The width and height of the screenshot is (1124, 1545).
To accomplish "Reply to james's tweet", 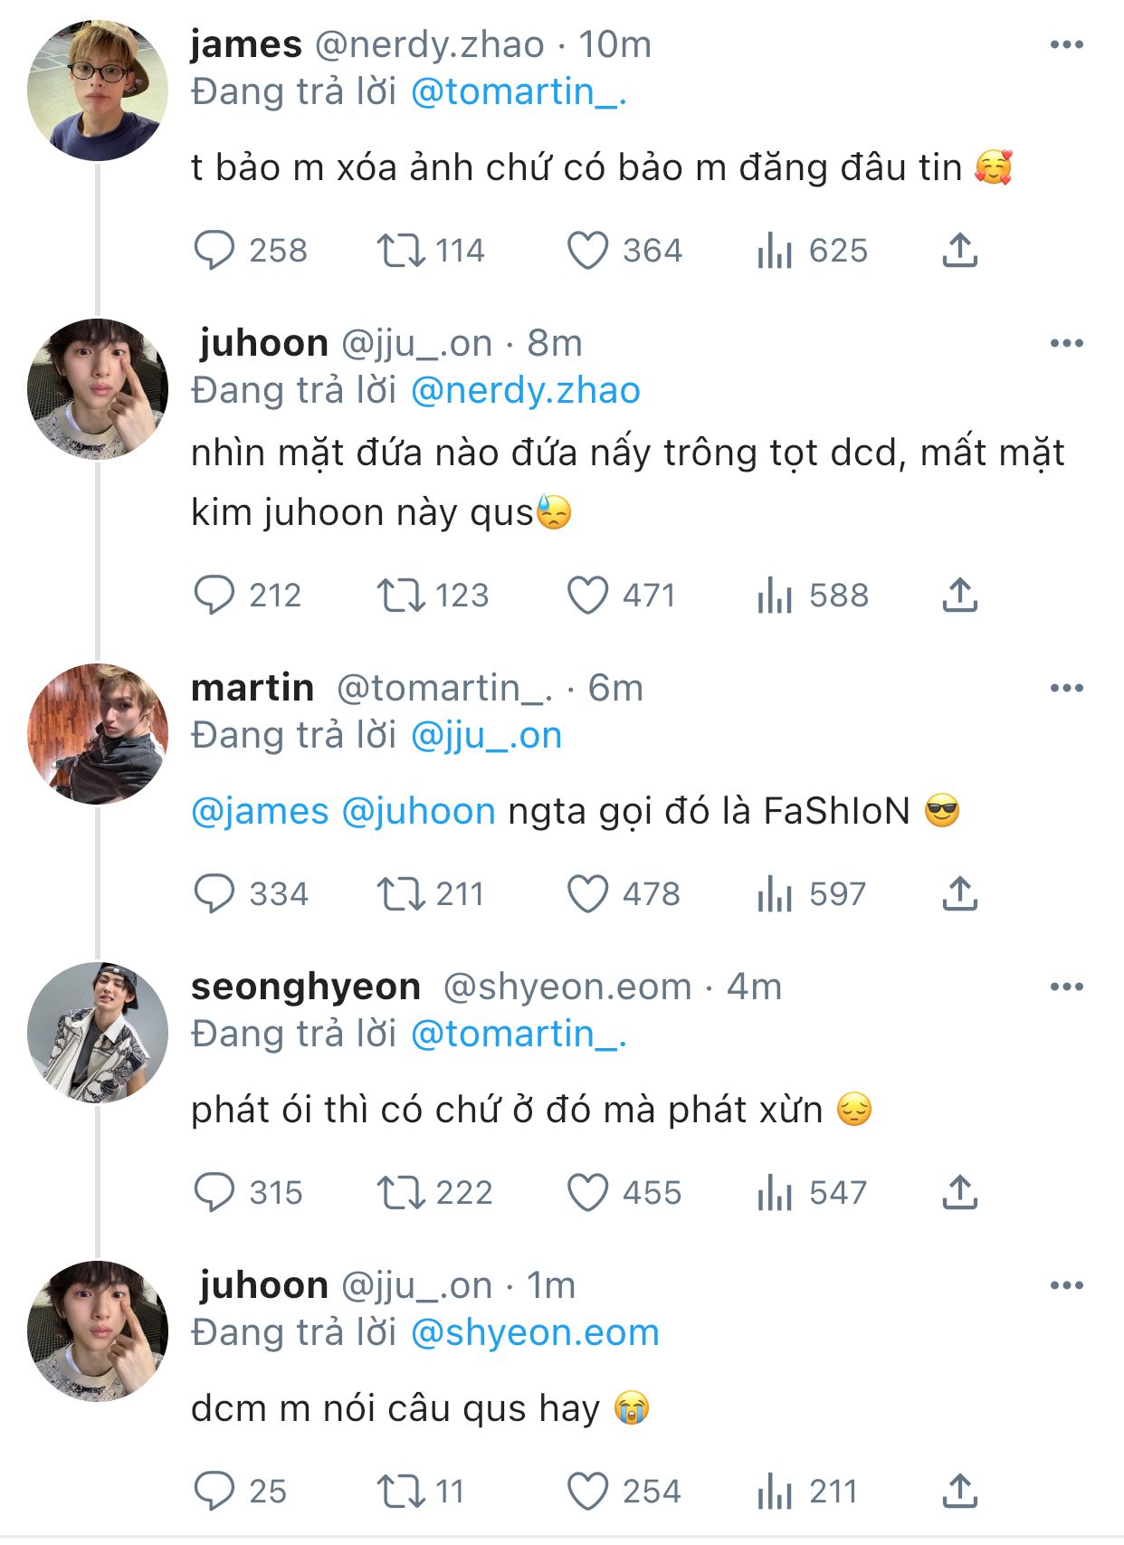I will 214,251.
